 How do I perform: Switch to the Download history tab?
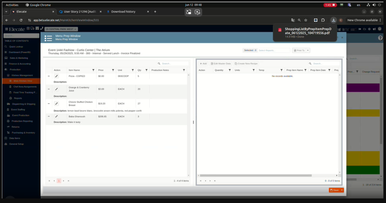tap(123, 12)
